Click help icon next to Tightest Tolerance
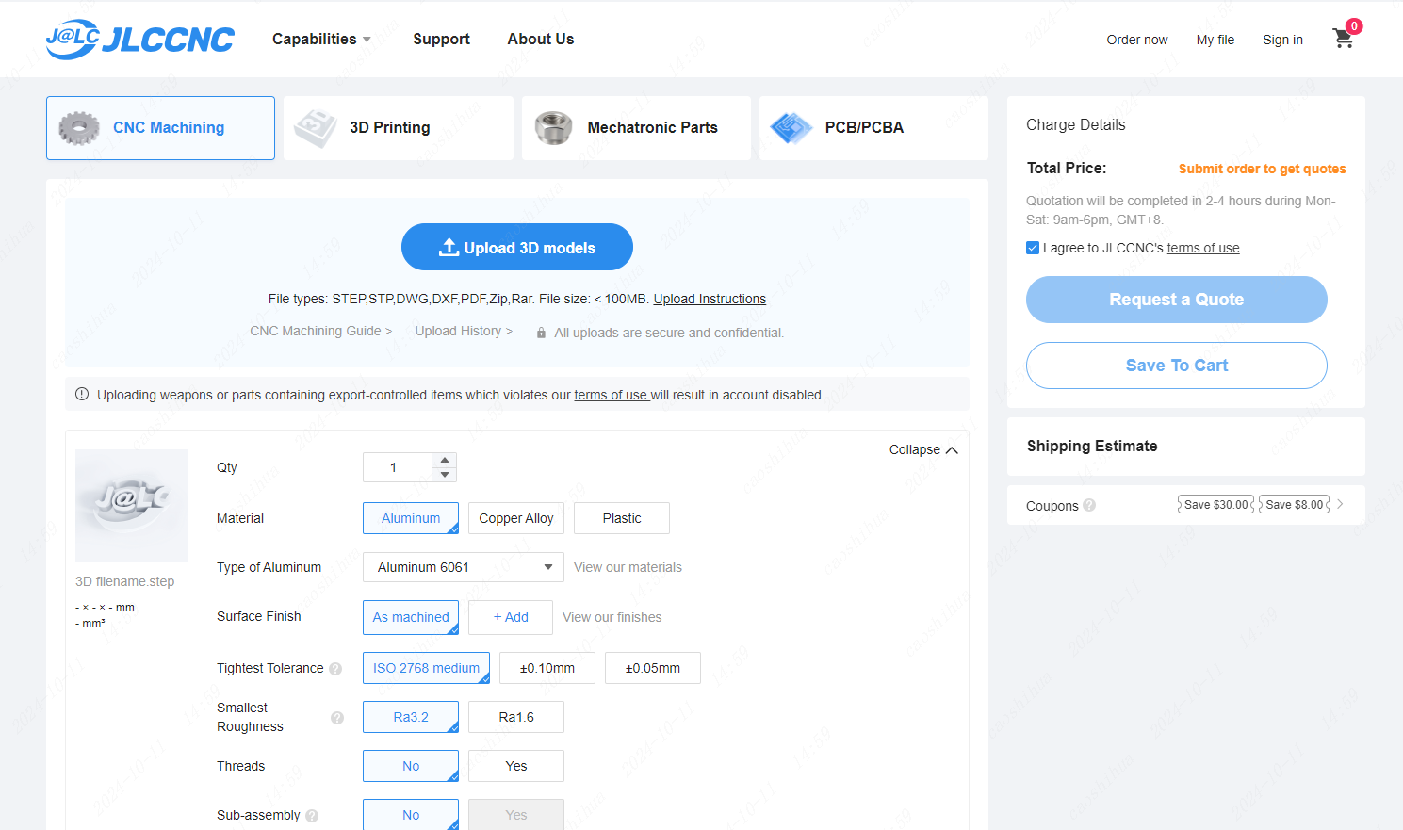Viewport: 1403px width, 830px height. 335,669
